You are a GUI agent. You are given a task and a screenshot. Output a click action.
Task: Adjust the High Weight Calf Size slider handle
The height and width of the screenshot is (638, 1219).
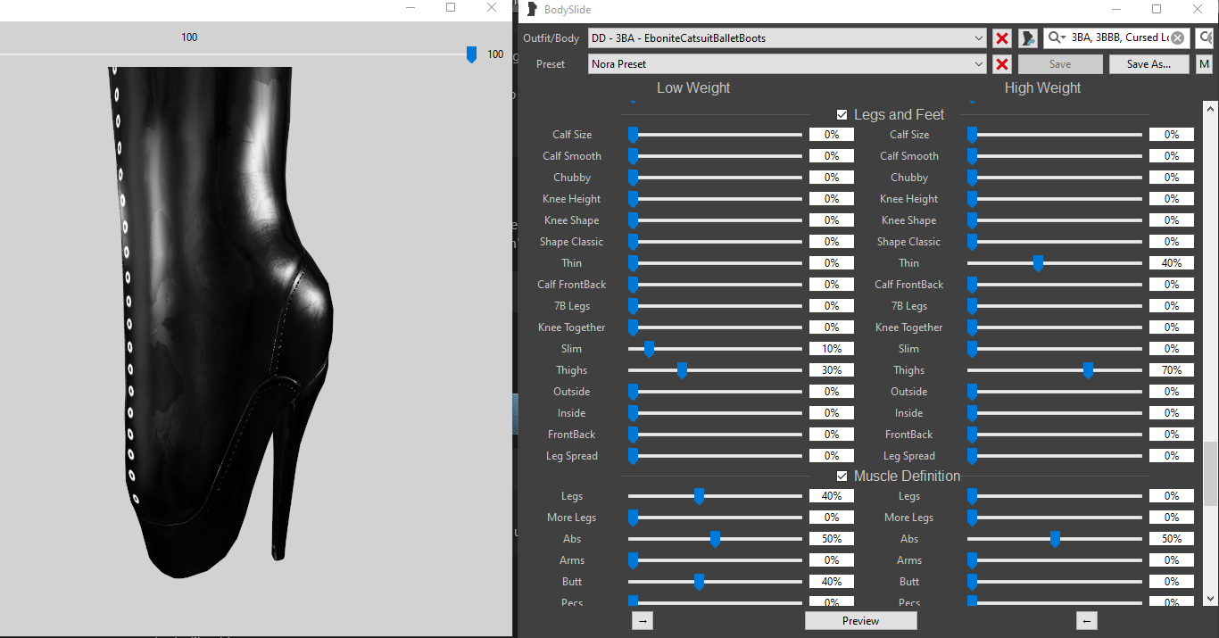click(973, 135)
